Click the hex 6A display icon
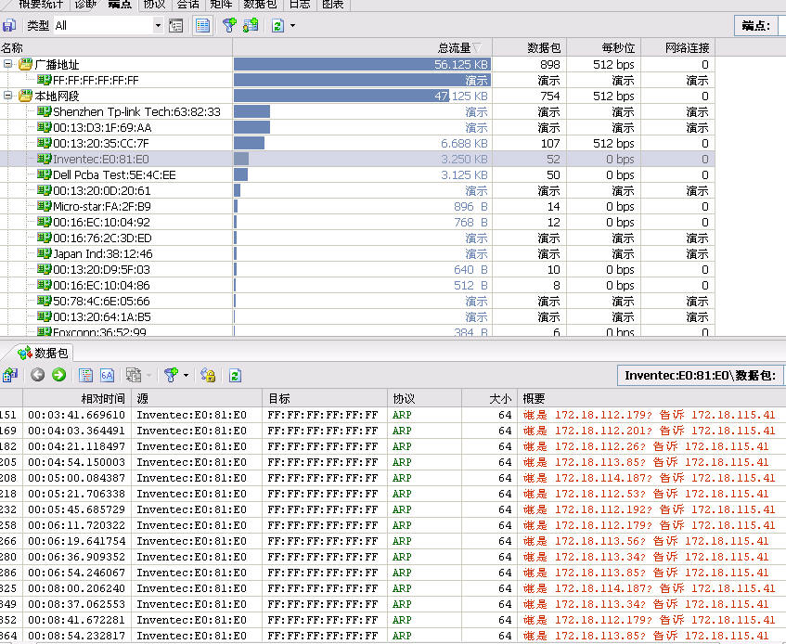786x644 pixels. coord(107,375)
